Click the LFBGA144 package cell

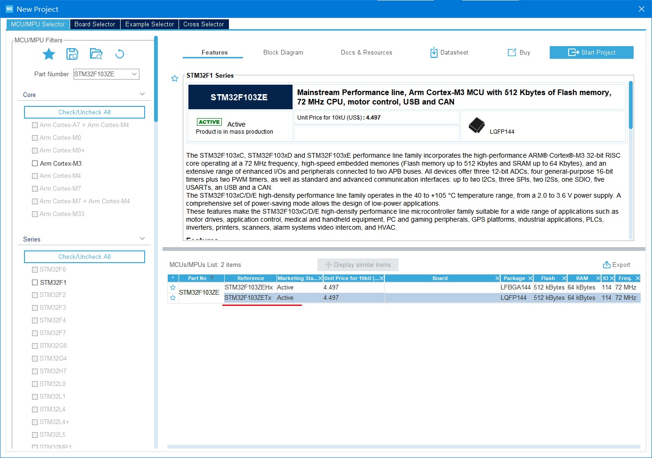click(x=515, y=288)
